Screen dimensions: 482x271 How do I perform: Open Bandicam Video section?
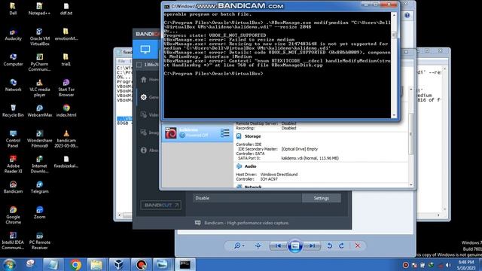click(x=149, y=114)
